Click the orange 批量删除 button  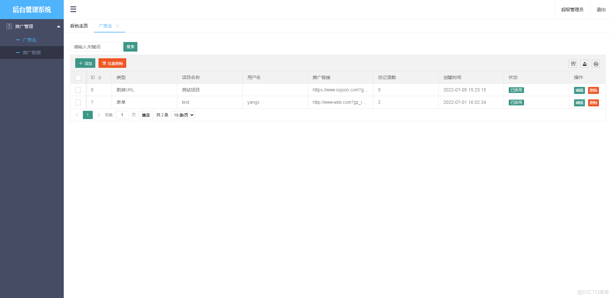tap(112, 63)
